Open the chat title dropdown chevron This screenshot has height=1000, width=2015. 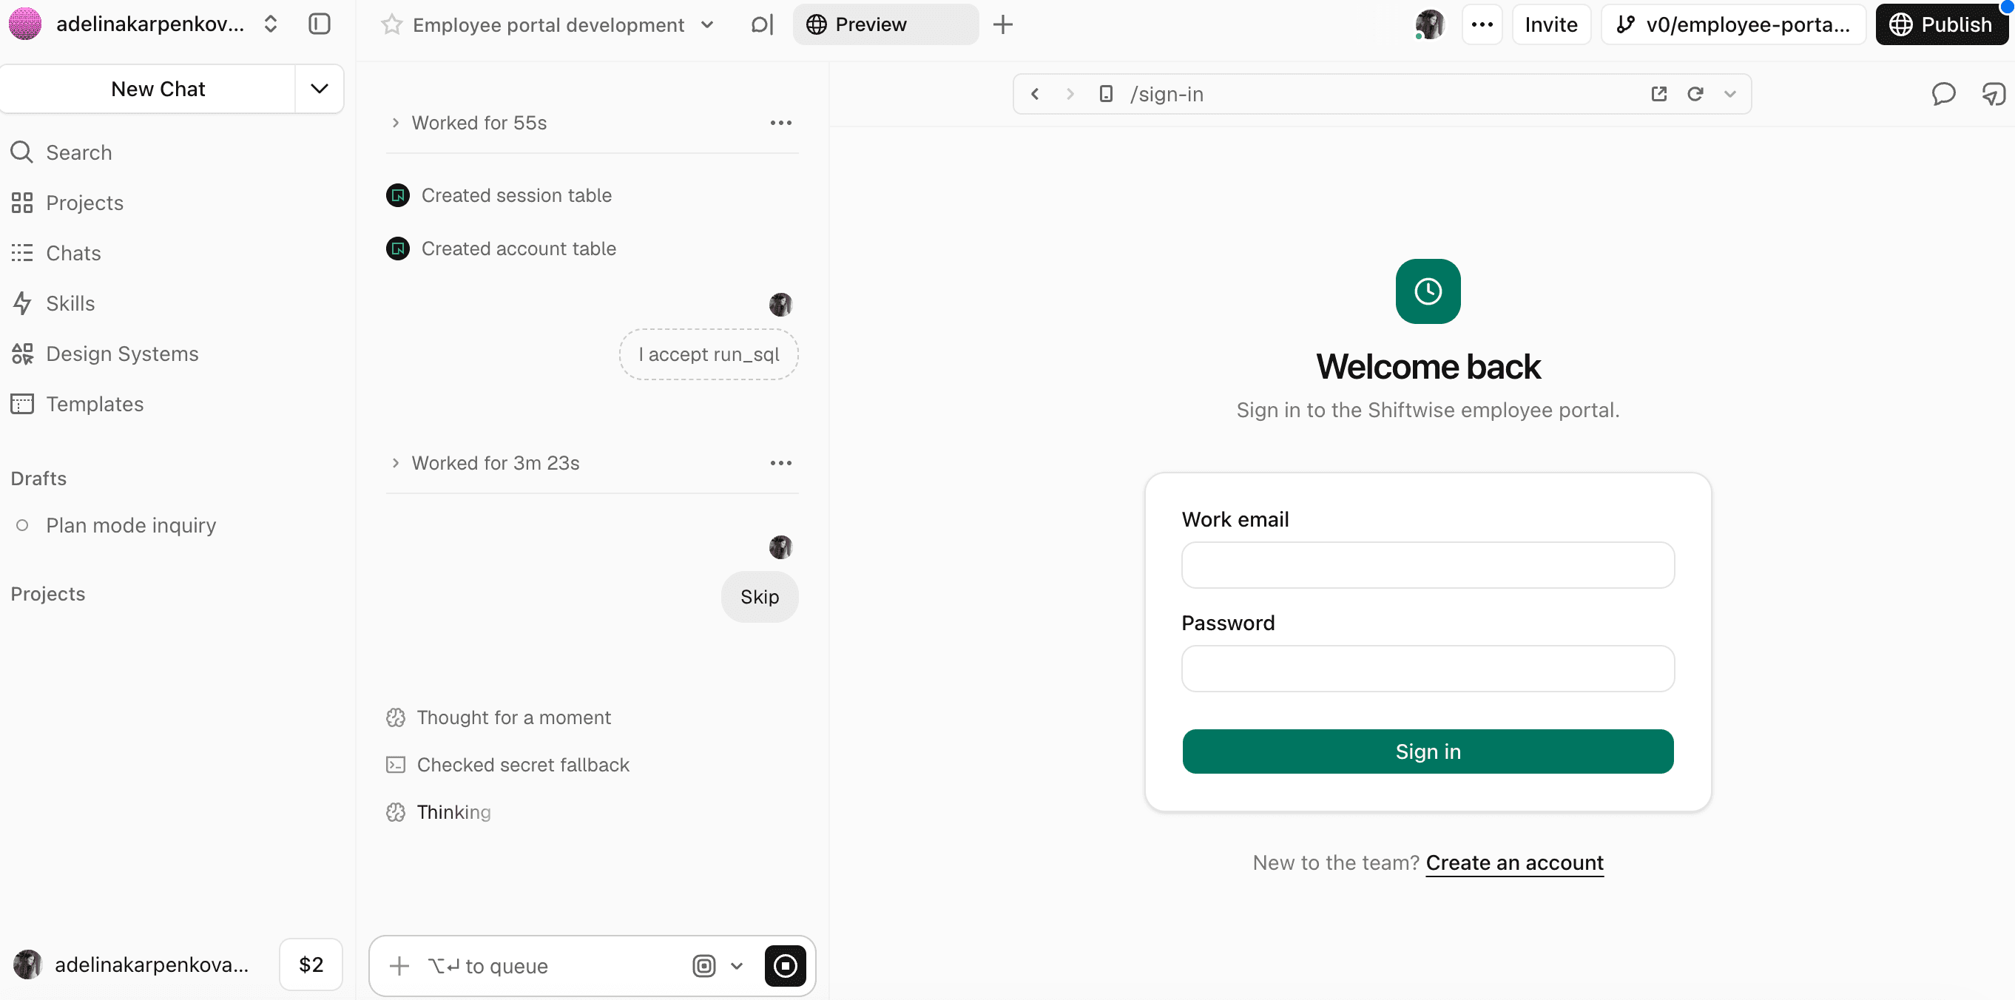[x=707, y=25]
